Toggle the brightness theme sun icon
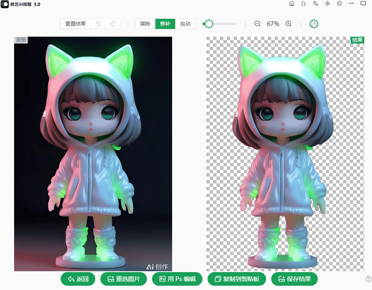 pyautogui.click(x=328, y=3)
